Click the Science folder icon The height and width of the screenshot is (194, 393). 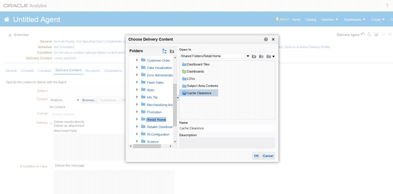(x=143, y=141)
